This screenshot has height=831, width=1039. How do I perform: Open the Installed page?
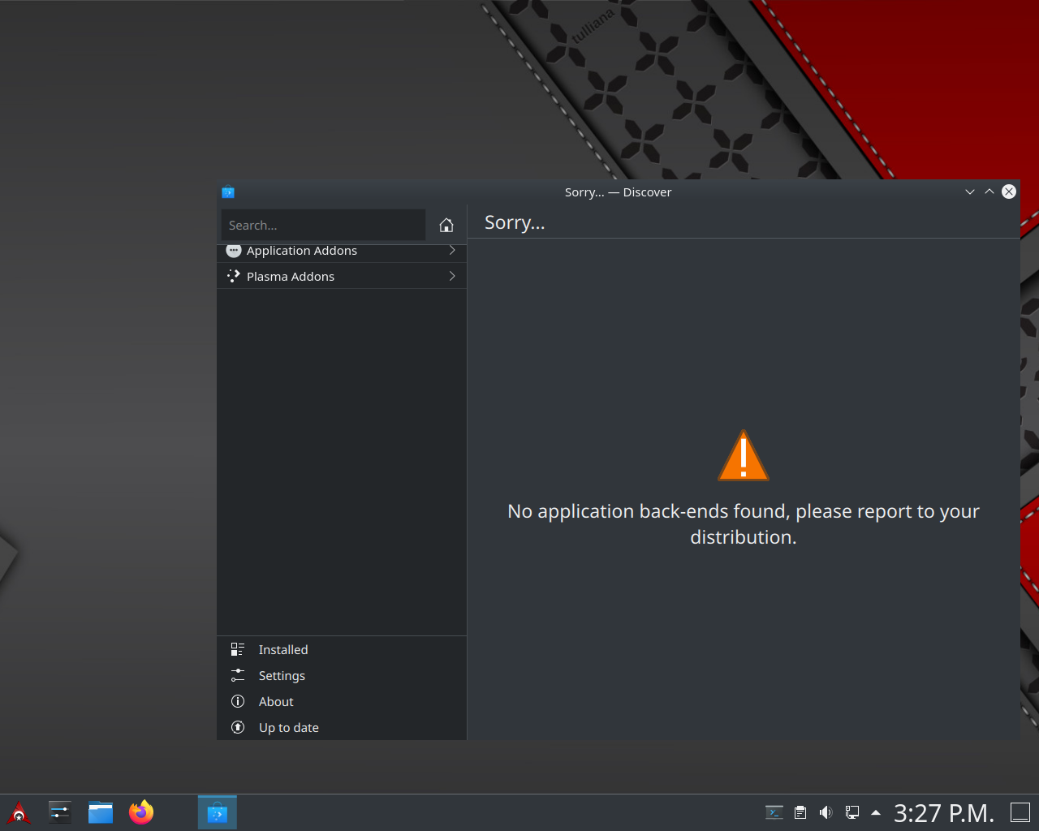point(342,649)
